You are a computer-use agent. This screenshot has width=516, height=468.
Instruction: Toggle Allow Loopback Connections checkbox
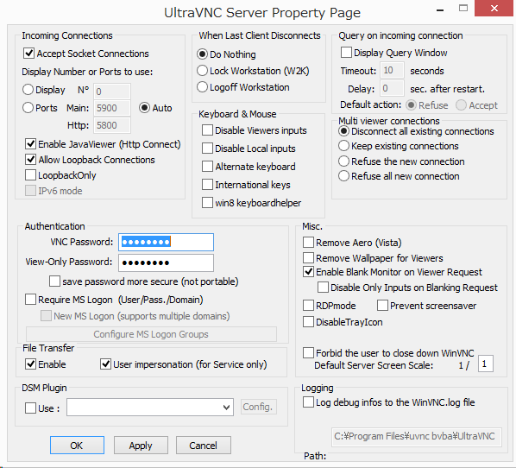[x=30, y=160]
